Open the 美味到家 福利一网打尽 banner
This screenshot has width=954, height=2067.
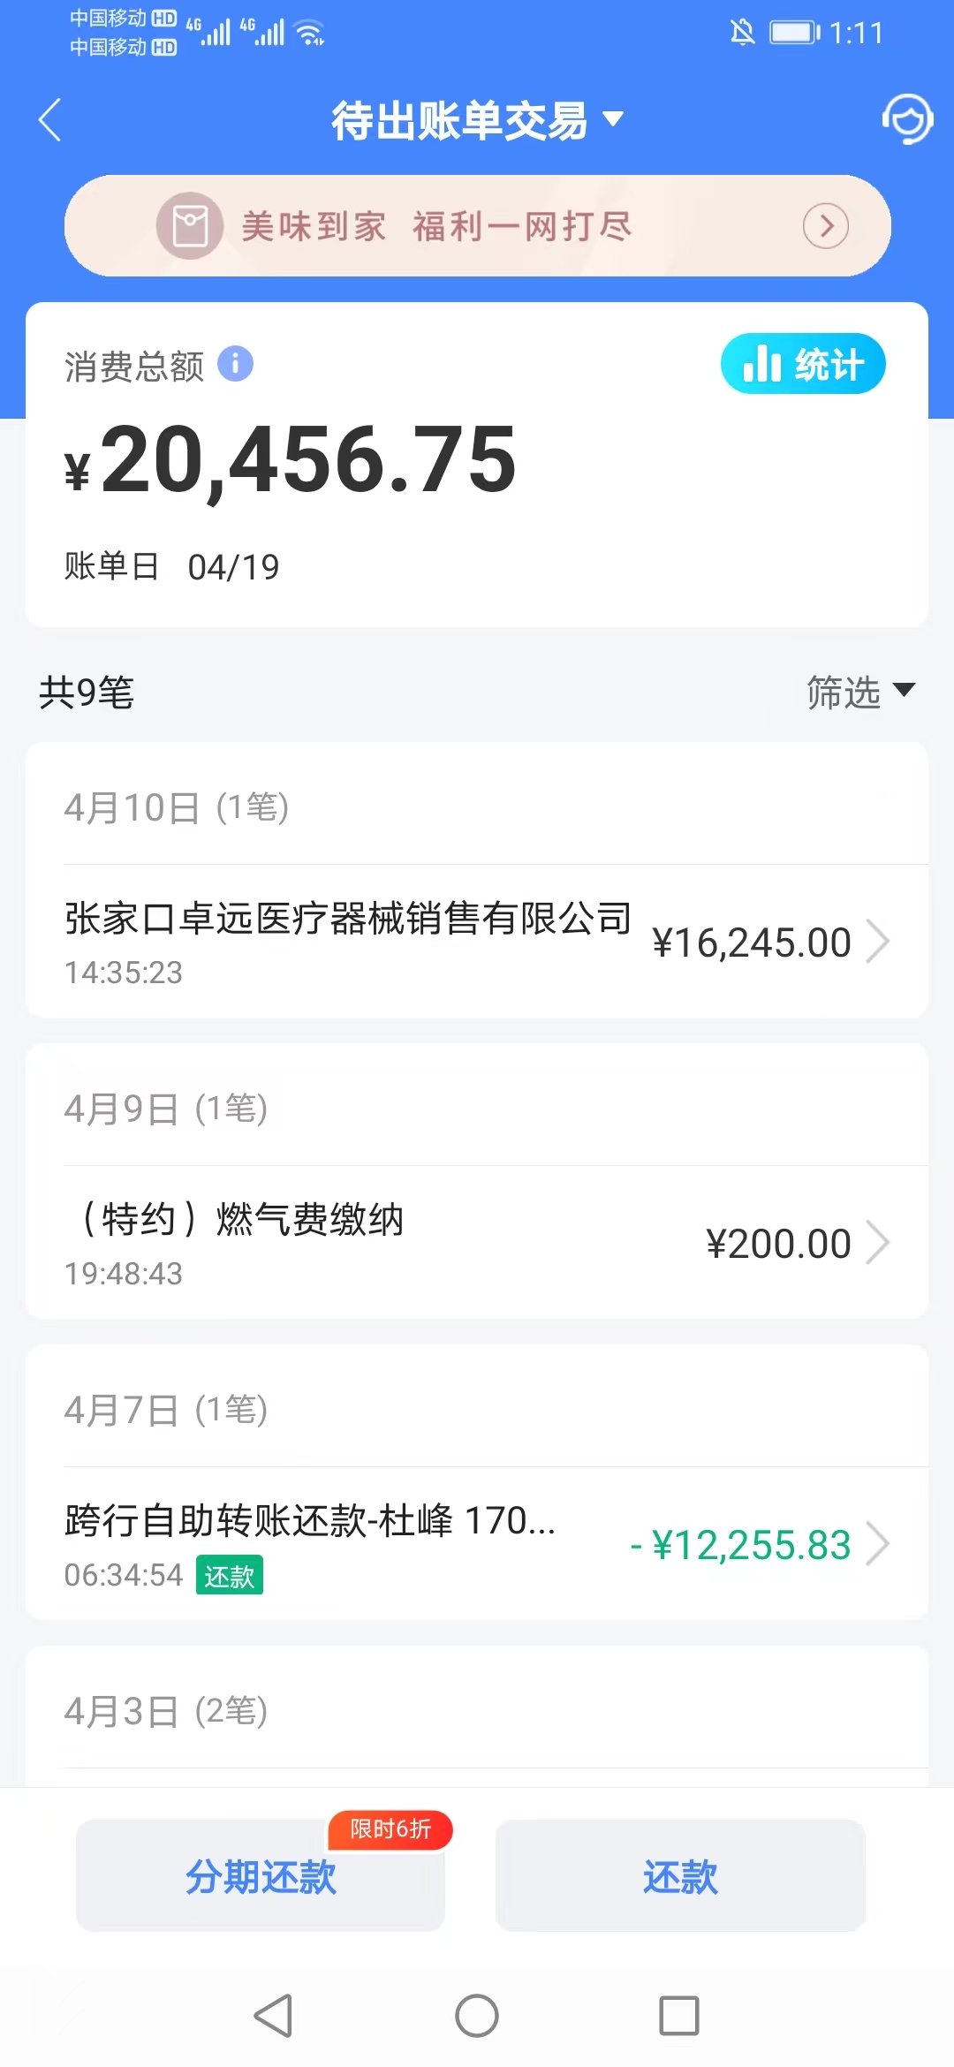tap(477, 226)
